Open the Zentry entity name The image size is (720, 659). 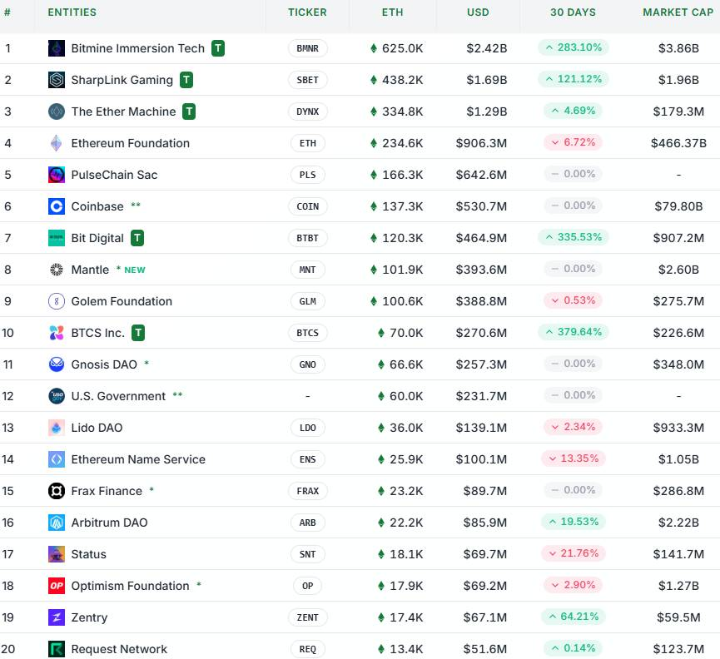click(89, 617)
